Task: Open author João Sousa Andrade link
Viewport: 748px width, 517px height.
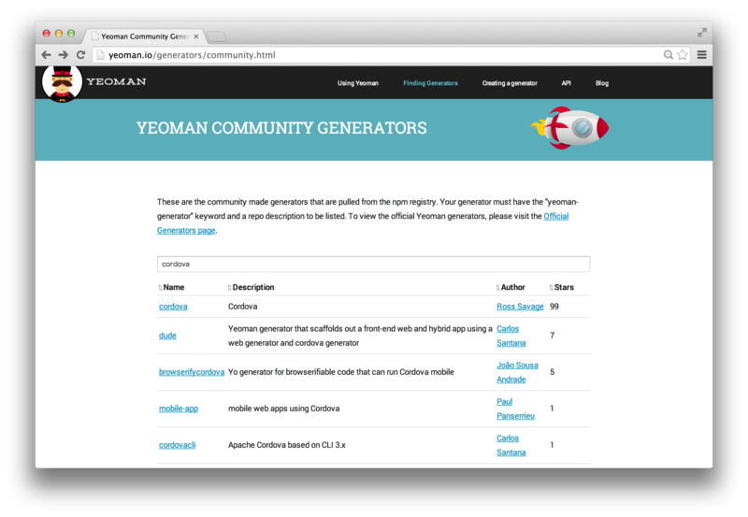Action: point(517,372)
